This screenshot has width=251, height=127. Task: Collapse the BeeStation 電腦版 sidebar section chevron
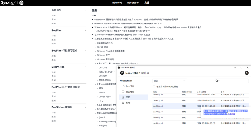85,107
